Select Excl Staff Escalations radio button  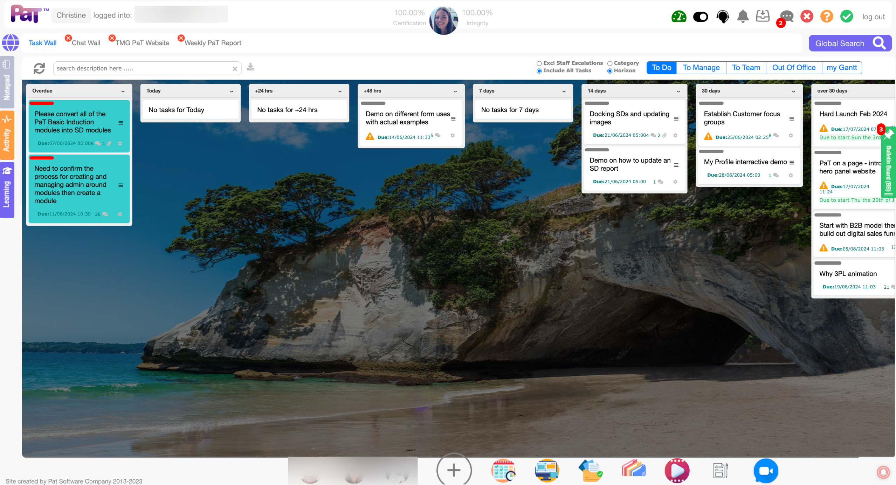point(539,63)
